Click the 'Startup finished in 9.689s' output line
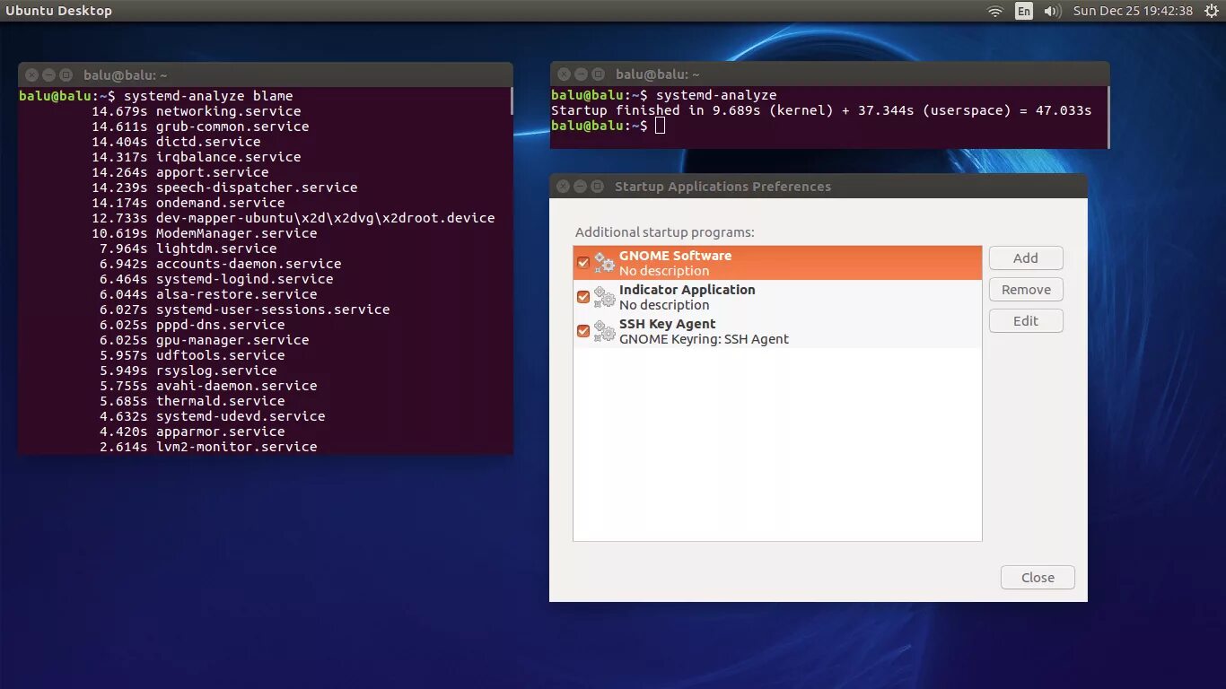Image resolution: width=1226 pixels, height=689 pixels. pyautogui.click(x=821, y=110)
